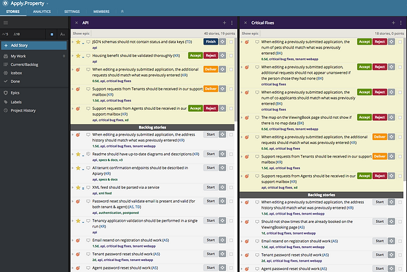Open the Members tab
This screenshot has width=407, height=272.
coord(101,12)
